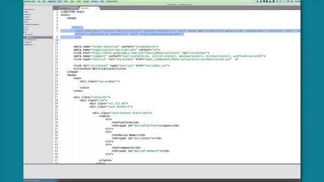Viewport: 324px width, 182px height.
Task: Open the View menu
Action: coord(66,2)
